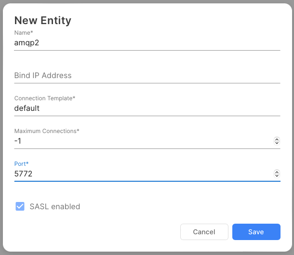Decrement the Port value down arrow

pos(277,176)
